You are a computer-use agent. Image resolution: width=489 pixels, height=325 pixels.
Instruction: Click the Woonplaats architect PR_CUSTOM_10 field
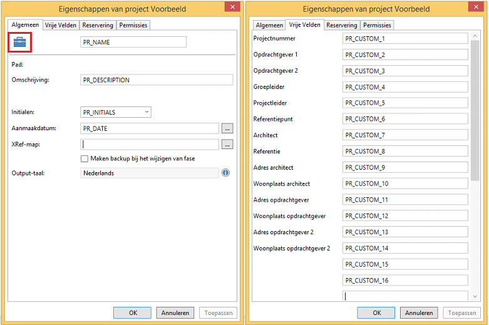pyautogui.click(x=405, y=183)
